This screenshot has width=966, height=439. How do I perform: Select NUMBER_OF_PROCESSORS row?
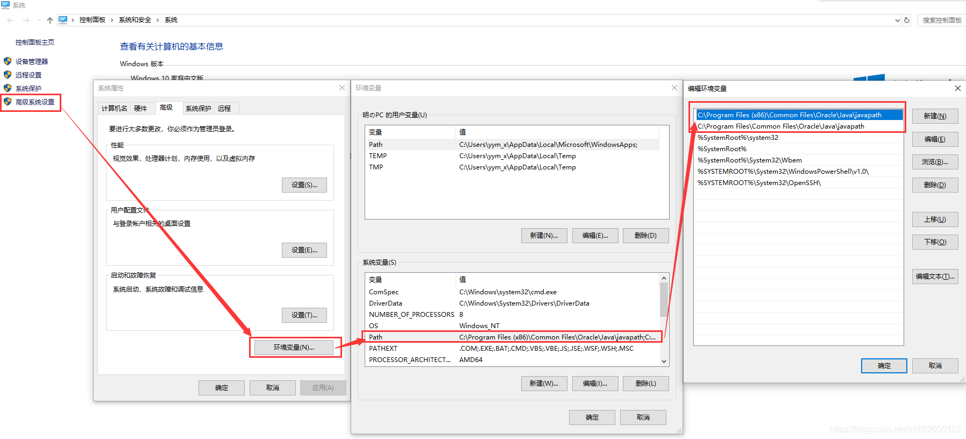point(513,315)
